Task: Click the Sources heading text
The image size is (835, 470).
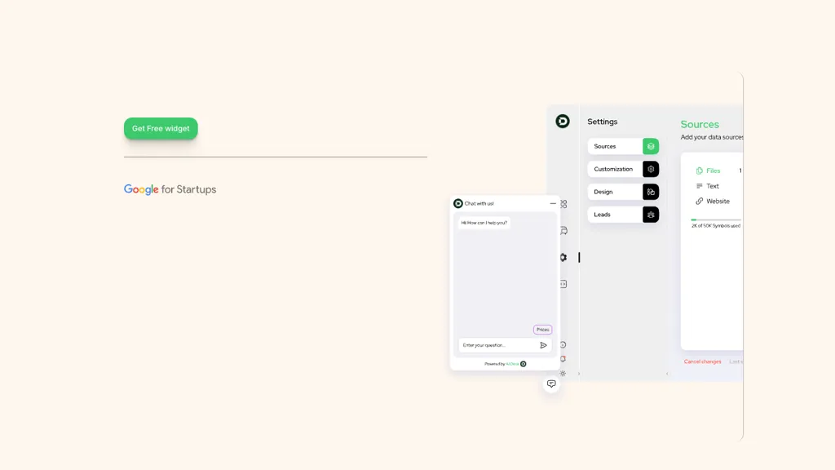Action: 700,124
